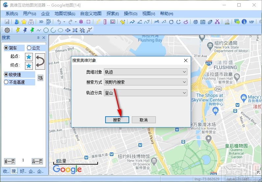
Task: Click the VIP toolbar icon
Action: click(251, 22)
